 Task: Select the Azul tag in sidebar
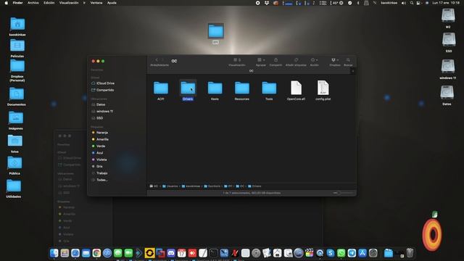pyautogui.click(x=97, y=153)
